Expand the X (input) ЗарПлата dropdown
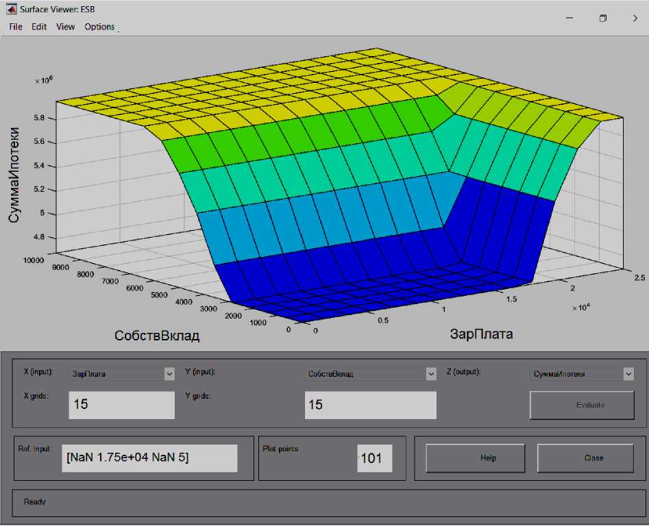 point(169,374)
